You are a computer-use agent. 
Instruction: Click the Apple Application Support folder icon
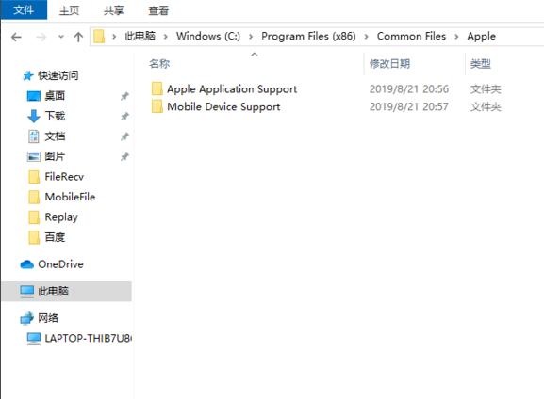[x=157, y=88]
